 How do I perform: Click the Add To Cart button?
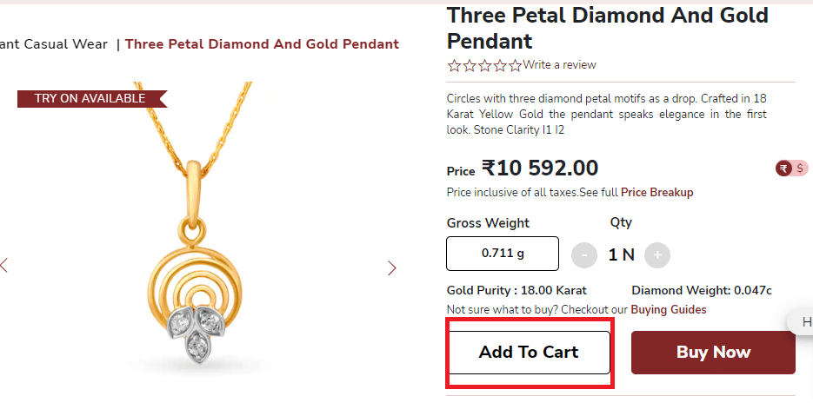coord(529,352)
